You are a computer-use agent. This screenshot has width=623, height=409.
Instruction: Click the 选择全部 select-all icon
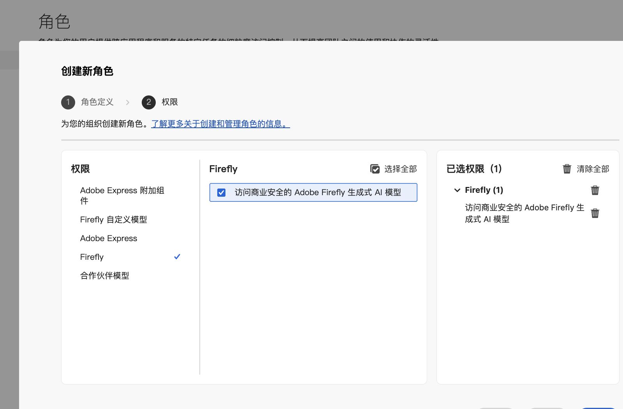coord(375,169)
